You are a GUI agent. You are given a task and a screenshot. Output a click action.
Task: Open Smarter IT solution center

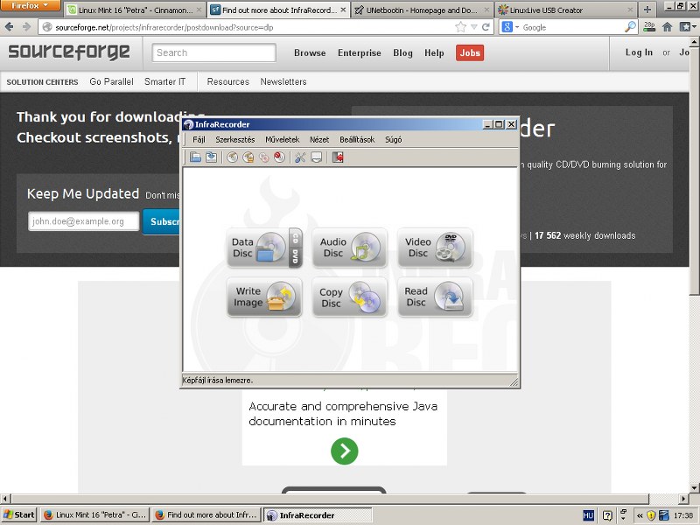164,81
